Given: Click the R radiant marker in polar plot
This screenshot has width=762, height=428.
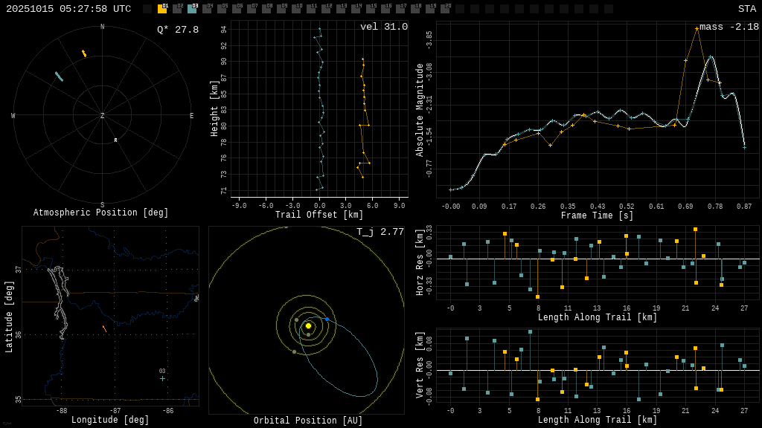Looking at the screenshot, I should click(115, 140).
